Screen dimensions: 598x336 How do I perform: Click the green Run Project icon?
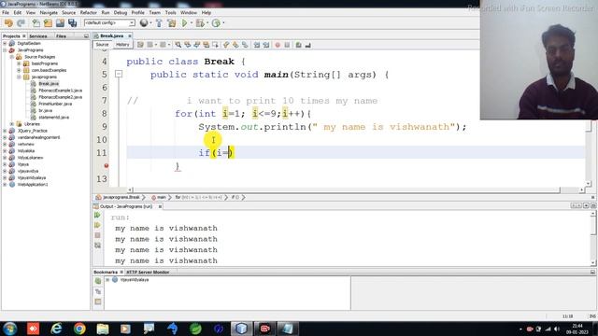(x=185, y=22)
